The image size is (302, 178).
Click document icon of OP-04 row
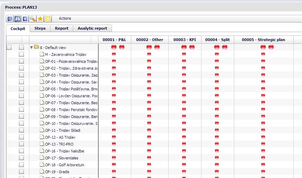click(x=42, y=82)
